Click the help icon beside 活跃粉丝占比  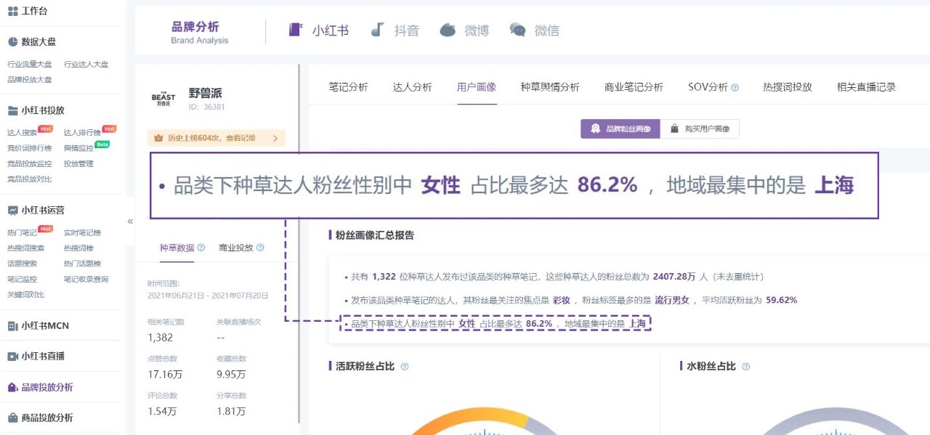pyautogui.click(x=405, y=367)
